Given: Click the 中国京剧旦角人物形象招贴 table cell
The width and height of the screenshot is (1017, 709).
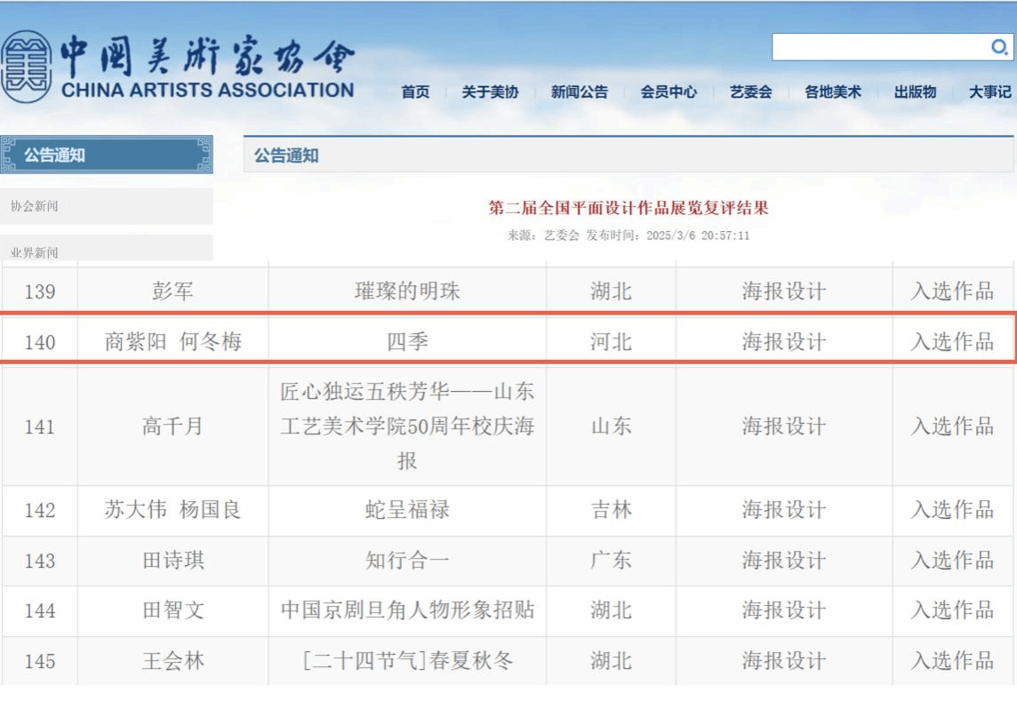Looking at the screenshot, I should pos(407,610).
